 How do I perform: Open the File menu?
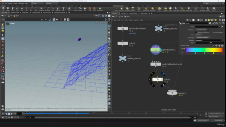(3, 3)
